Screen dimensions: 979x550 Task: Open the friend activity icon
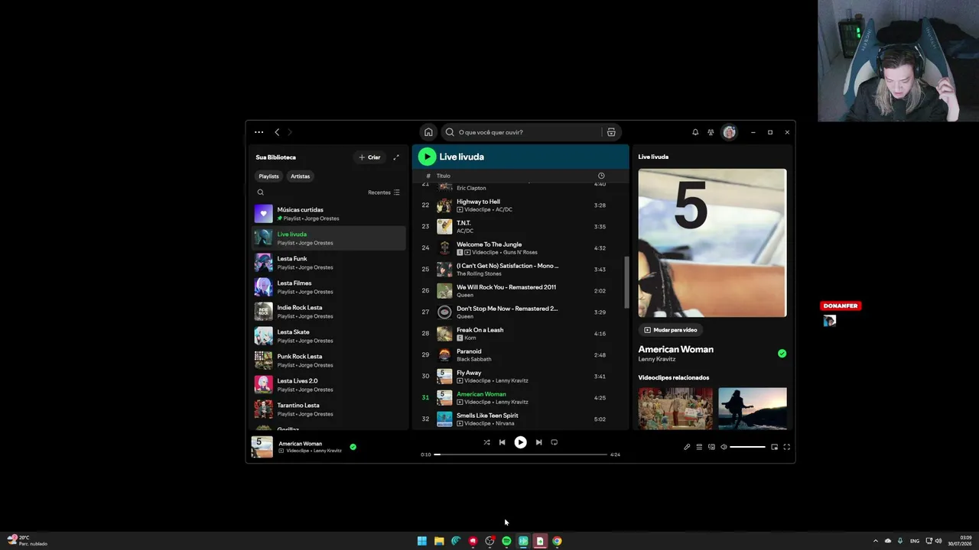pyautogui.click(x=711, y=132)
